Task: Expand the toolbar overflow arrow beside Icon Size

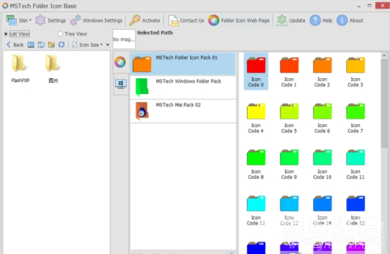Action: click(108, 44)
